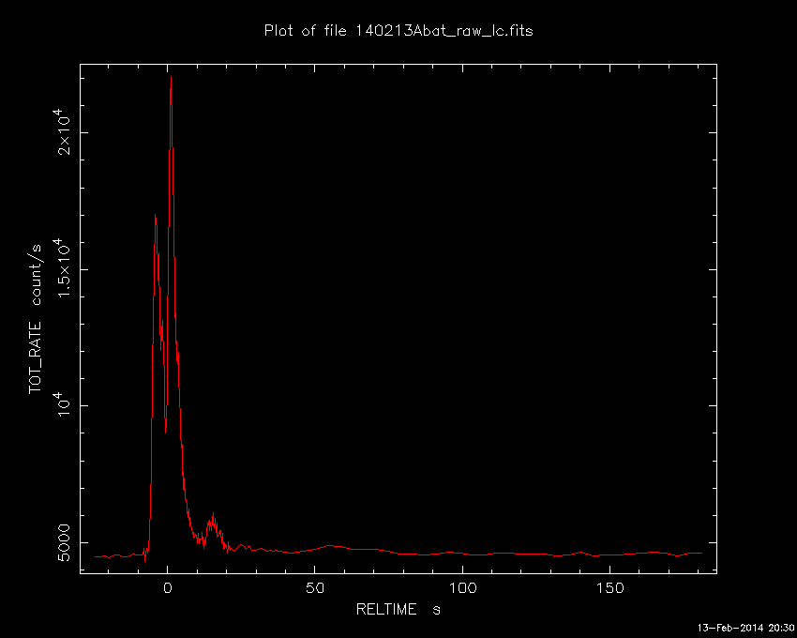Click the y-axis tick label '1.5×10^4'

63,268
